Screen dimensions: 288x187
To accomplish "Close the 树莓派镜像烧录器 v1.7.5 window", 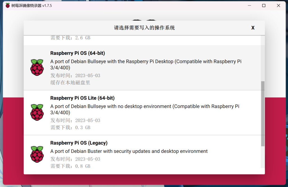I will click(278, 6).
